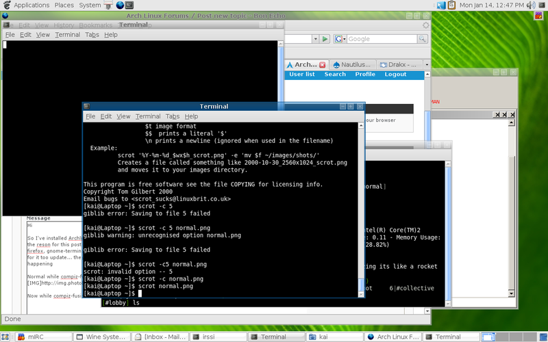The width and height of the screenshot is (548, 342).
Task: Click 'scrot normal.png' command line in terminal
Action: pos(166,286)
